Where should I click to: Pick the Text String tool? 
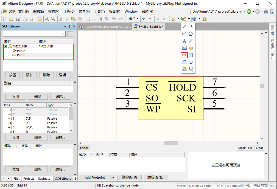(x=184, y=41)
